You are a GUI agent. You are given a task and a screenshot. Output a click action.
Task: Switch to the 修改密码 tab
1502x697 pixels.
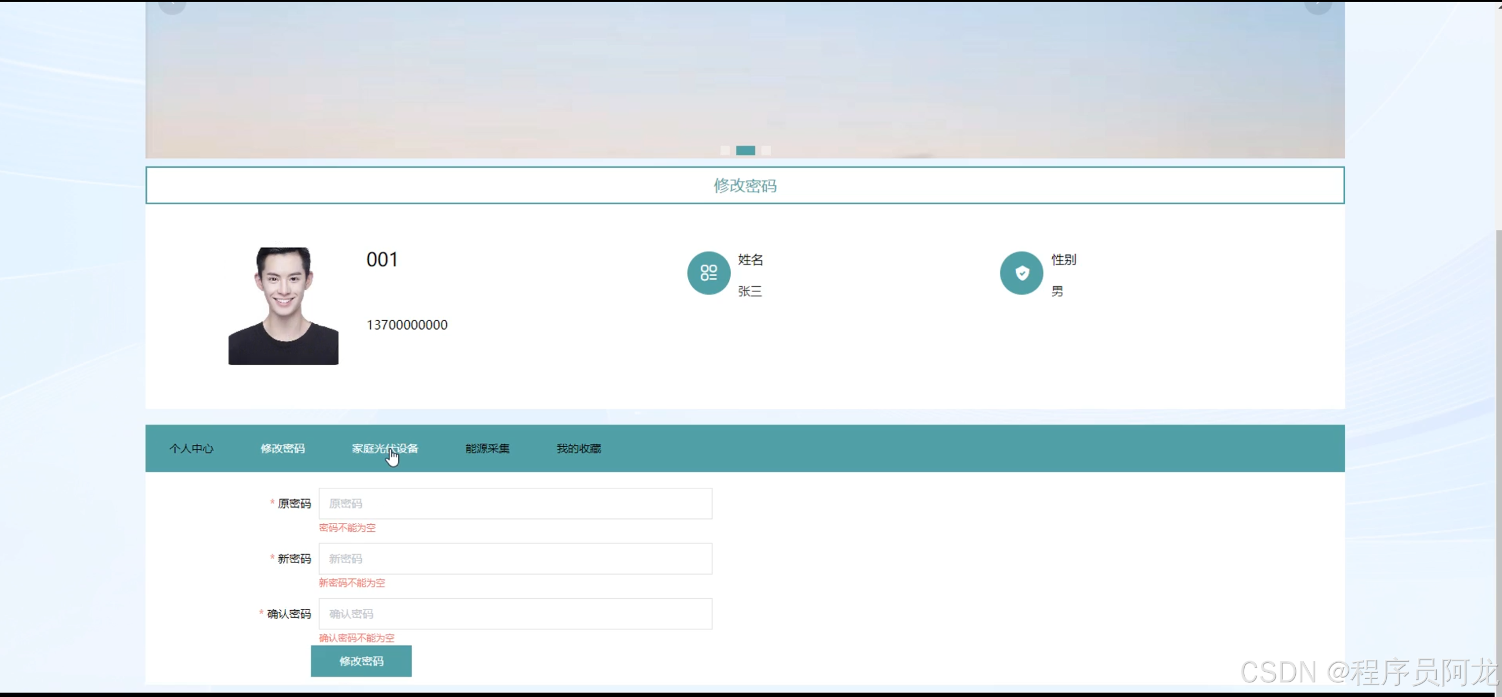pos(283,448)
